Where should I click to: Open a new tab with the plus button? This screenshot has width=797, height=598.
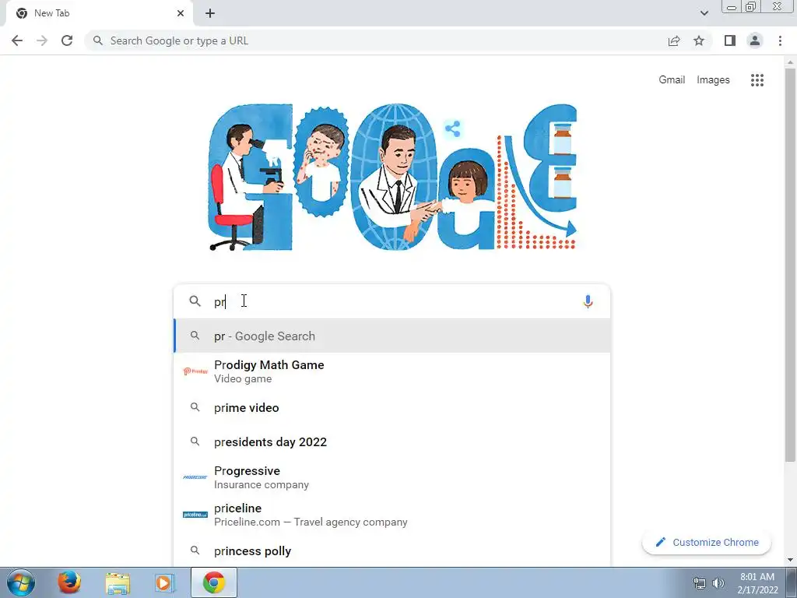(x=210, y=13)
